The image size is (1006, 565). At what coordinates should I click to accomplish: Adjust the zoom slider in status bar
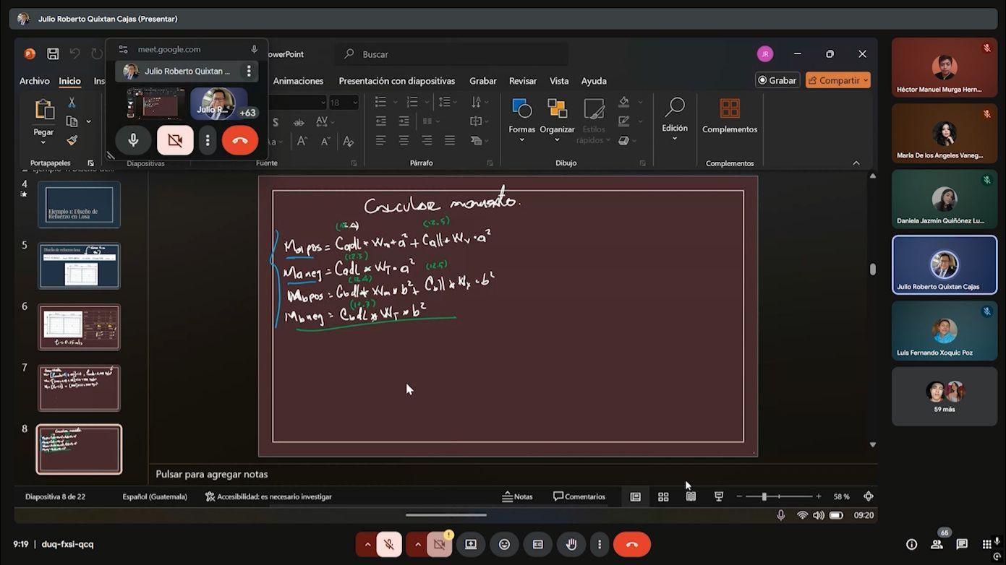click(x=764, y=497)
